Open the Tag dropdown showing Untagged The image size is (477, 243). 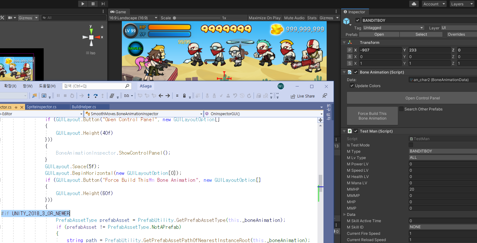393,28
